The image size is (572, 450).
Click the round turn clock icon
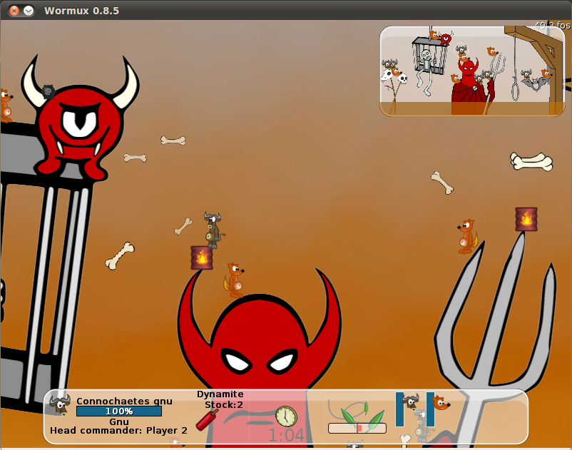pos(286,416)
